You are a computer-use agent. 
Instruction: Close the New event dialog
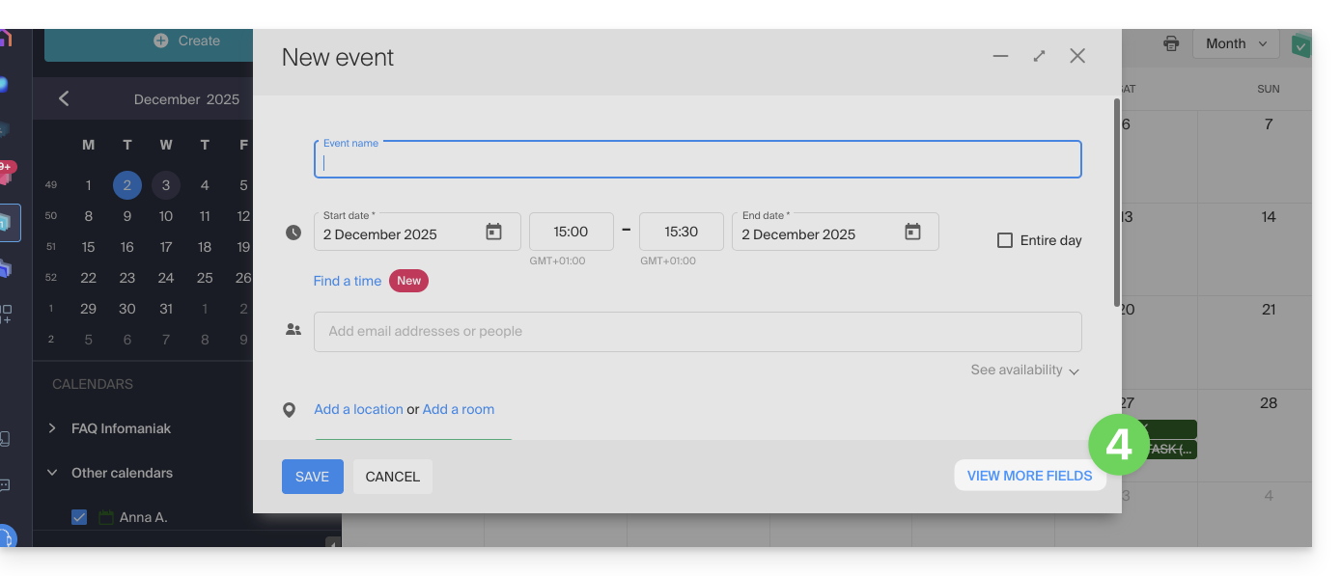point(1077,56)
